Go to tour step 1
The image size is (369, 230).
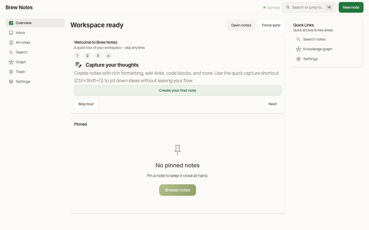(77, 56)
